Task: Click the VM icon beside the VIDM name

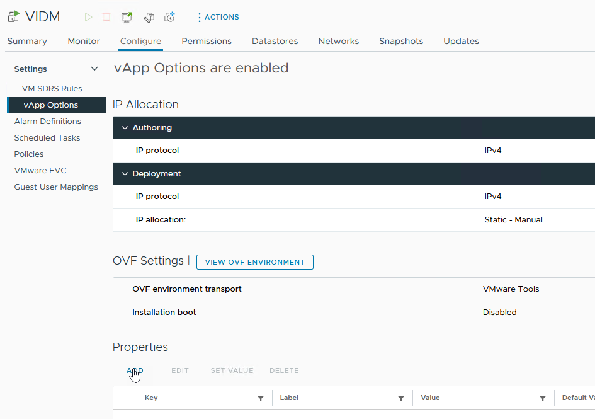Action: 13,16
